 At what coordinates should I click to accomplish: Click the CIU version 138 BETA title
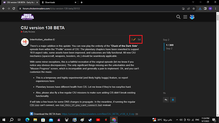pyautogui.click(x=43, y=28)
